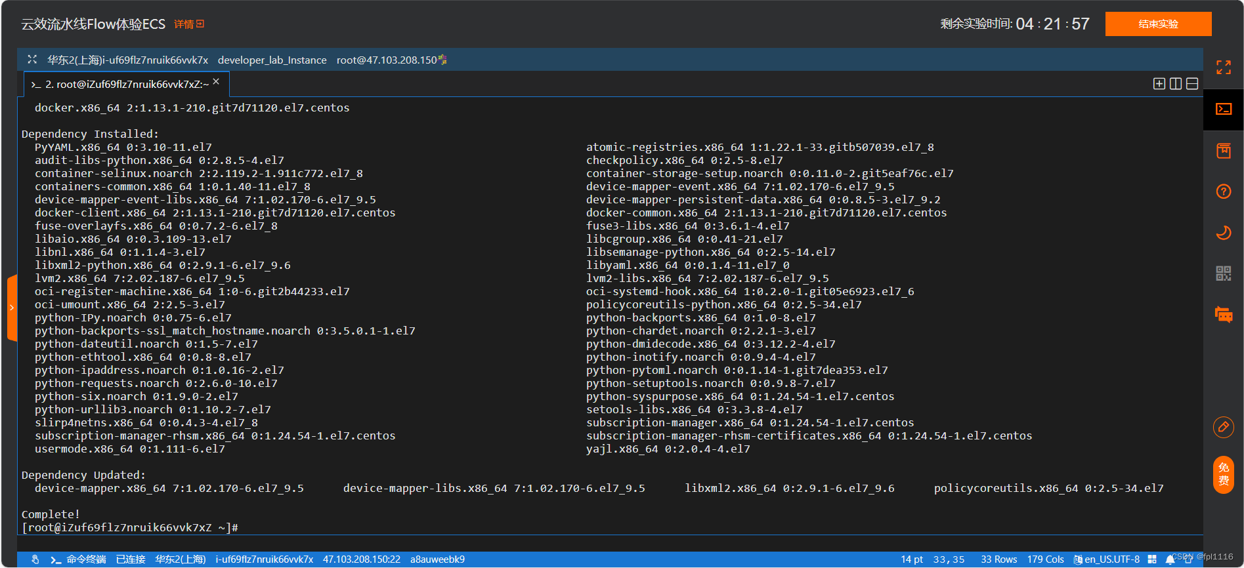Click developer_lab_Instance in header bar

click(x=272, y=60)
